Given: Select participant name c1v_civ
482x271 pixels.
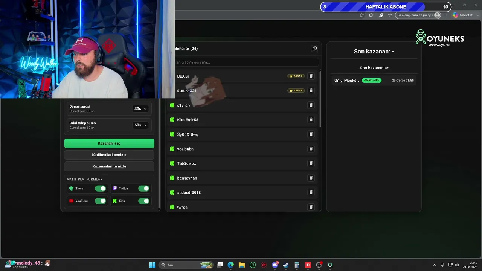Looking at the screenshot, I should click(x=184, y=105).
